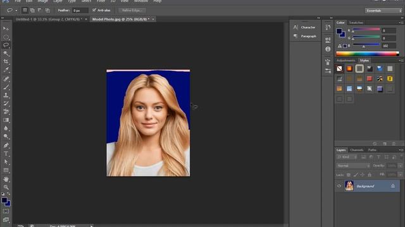Toggle Lock all padlock
The width and height of the screenshot is (405, 227).
370,175
